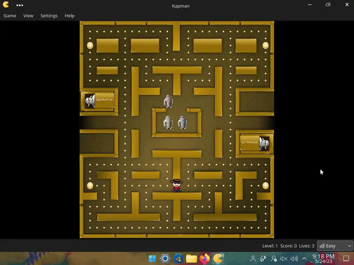Open File Explorer from the taskbar

(x=191, y=259)
